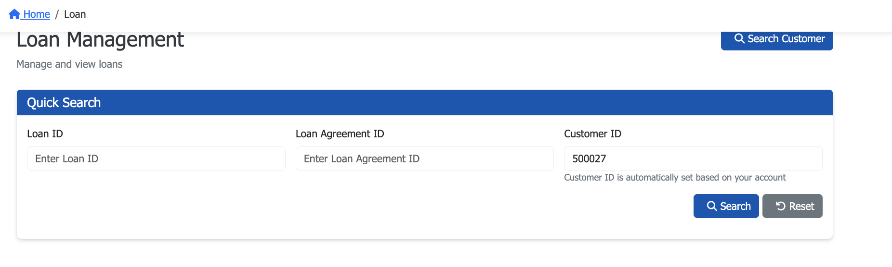Click the Customer ID auto-set helper text
Screen dimensions: 892x267
674,178
